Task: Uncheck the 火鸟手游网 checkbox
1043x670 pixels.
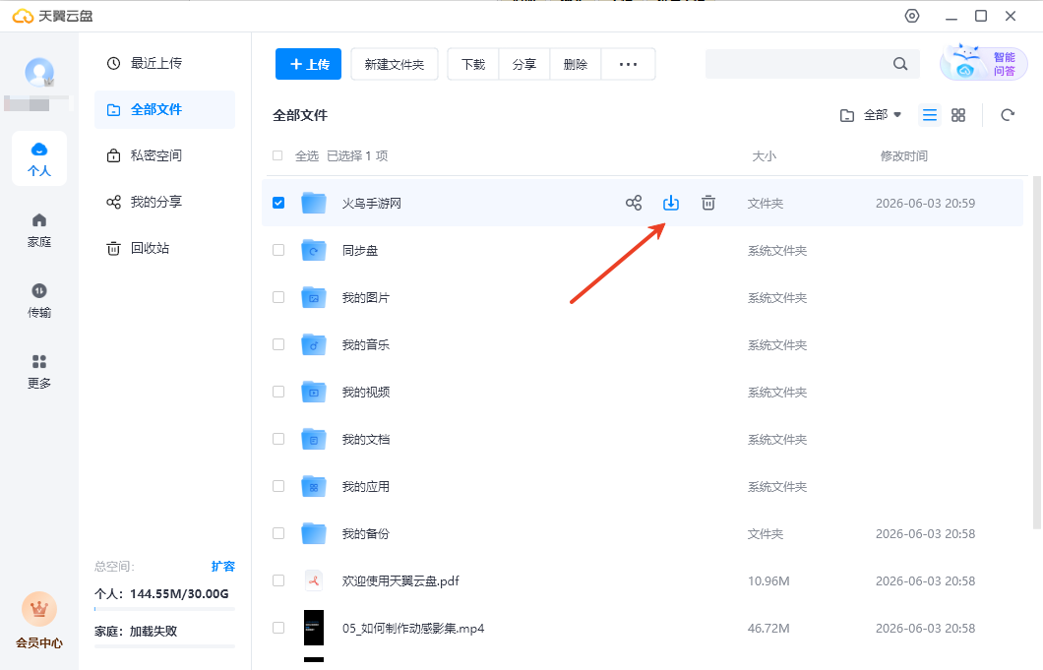Action: pyautogui.click(x=278, y=203)
